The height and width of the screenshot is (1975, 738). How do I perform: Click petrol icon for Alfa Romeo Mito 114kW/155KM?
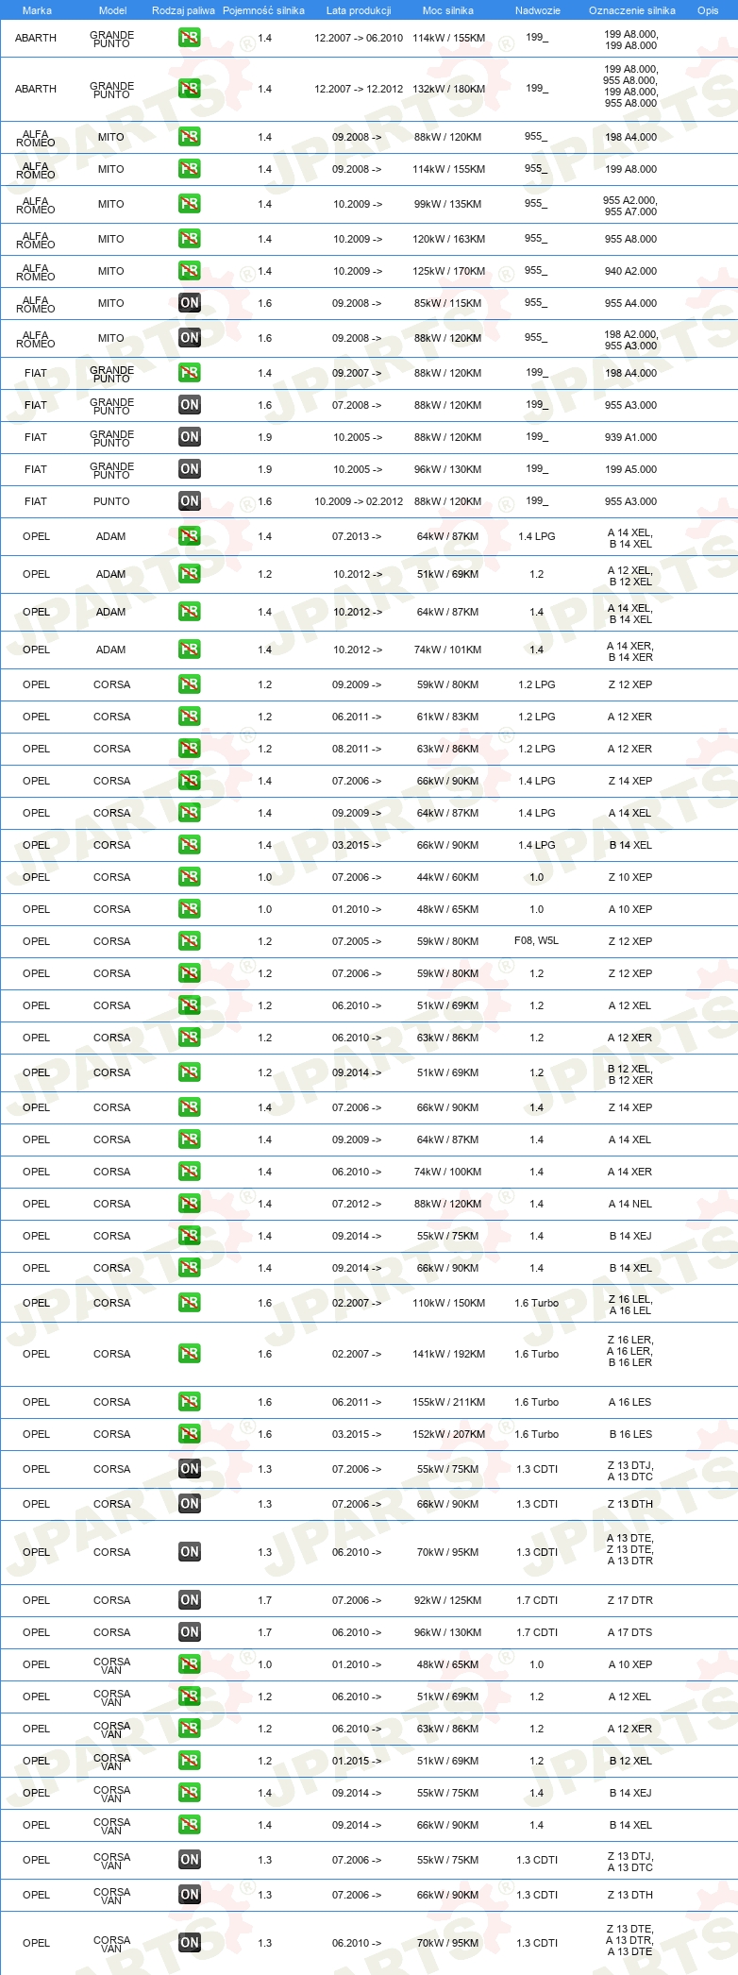[x=190, y=169]
